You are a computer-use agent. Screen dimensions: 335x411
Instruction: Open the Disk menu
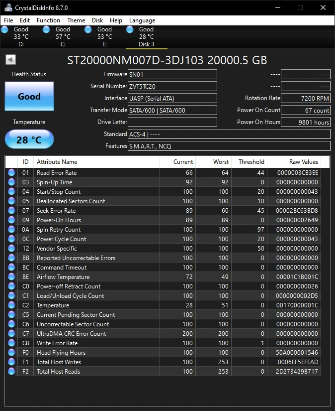[97, 20]
